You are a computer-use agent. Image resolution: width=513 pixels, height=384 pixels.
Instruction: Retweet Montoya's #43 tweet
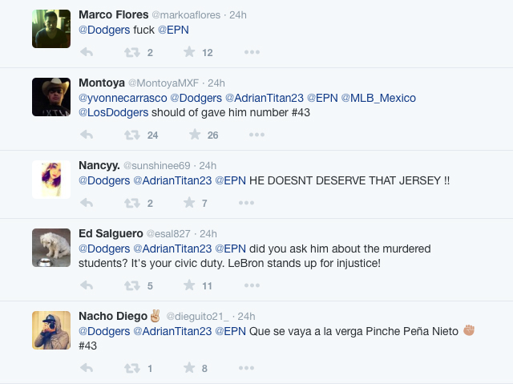[x=131, y=135]
